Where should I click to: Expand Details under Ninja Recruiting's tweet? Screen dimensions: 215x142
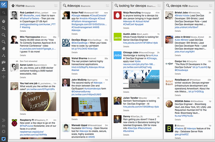(x=126, y=28)
